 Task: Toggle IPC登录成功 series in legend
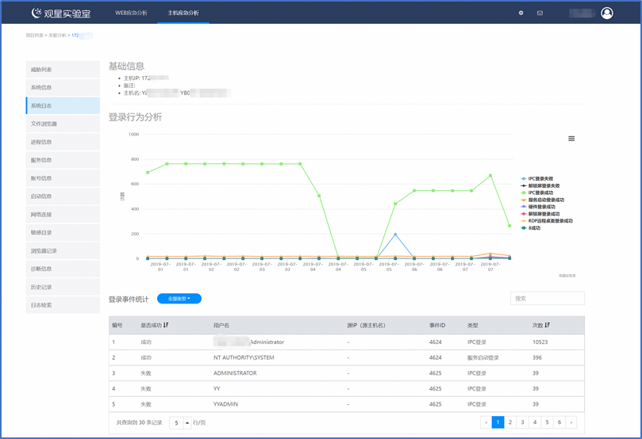537,193
